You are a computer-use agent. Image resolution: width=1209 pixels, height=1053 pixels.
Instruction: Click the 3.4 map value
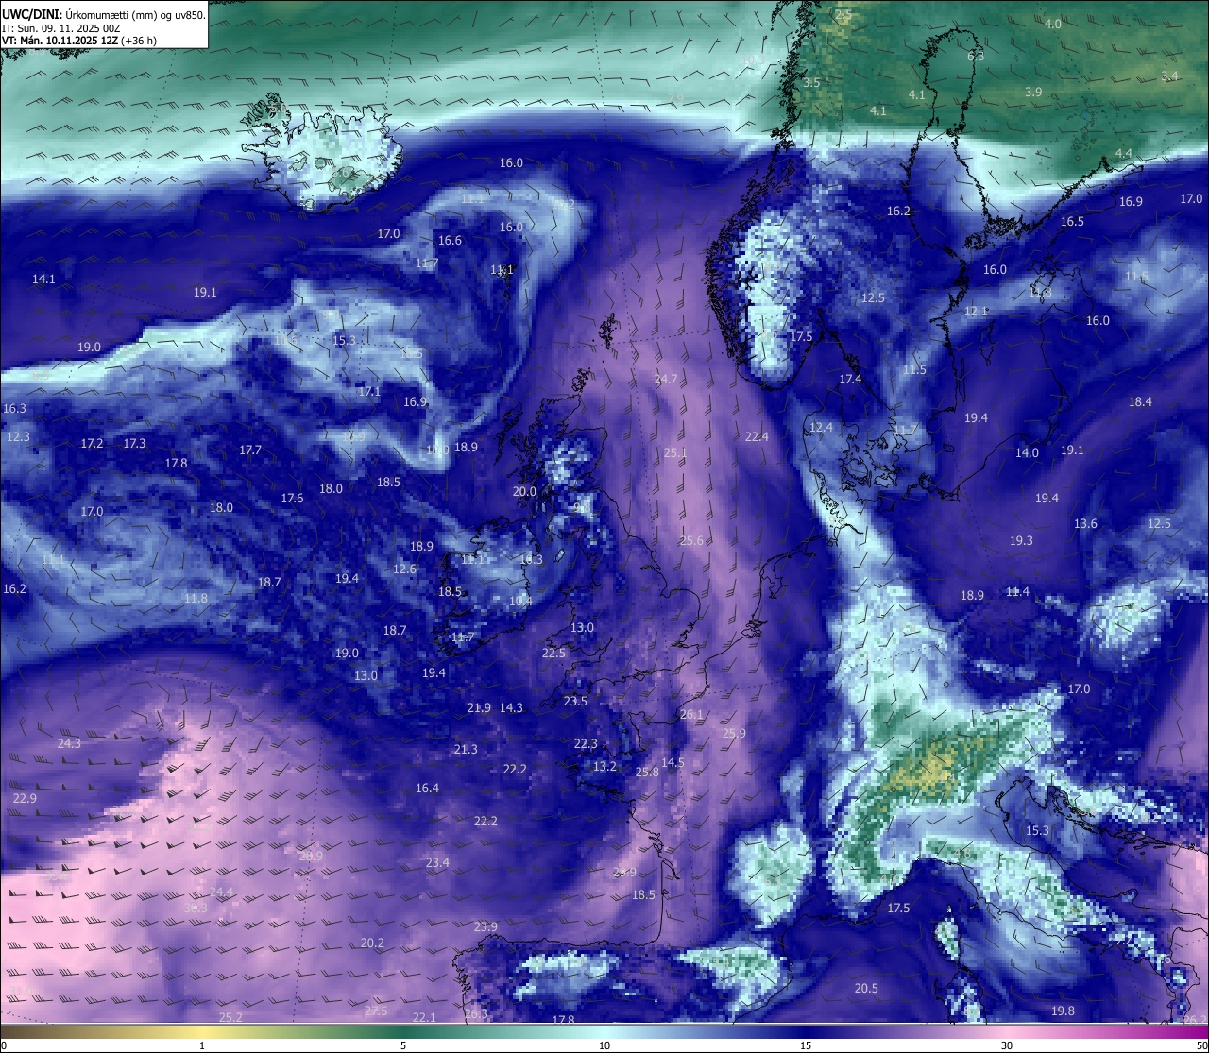point(1169,76)
